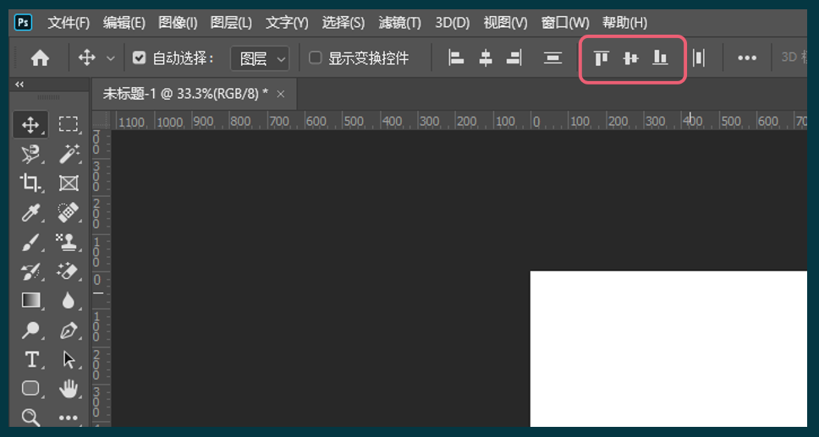Select the Magic Wand tool
Image resolution: width=819 pixels, height=437 pixels.
coord(68,153)
